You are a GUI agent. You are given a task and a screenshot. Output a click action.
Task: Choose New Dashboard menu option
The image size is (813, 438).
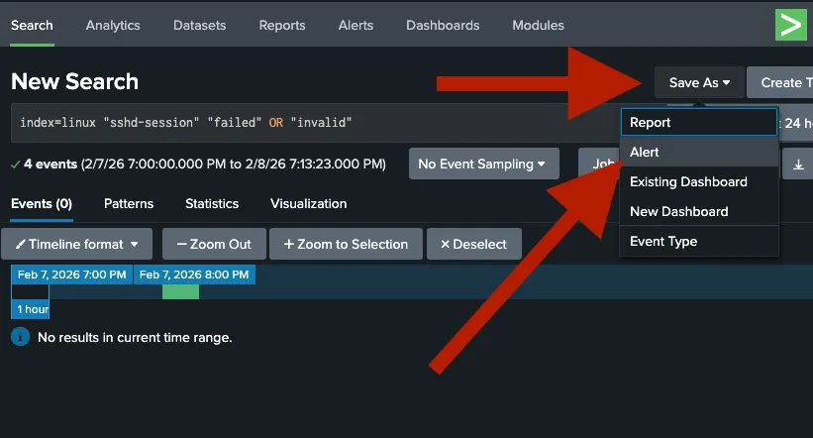(x=698, y=211)
